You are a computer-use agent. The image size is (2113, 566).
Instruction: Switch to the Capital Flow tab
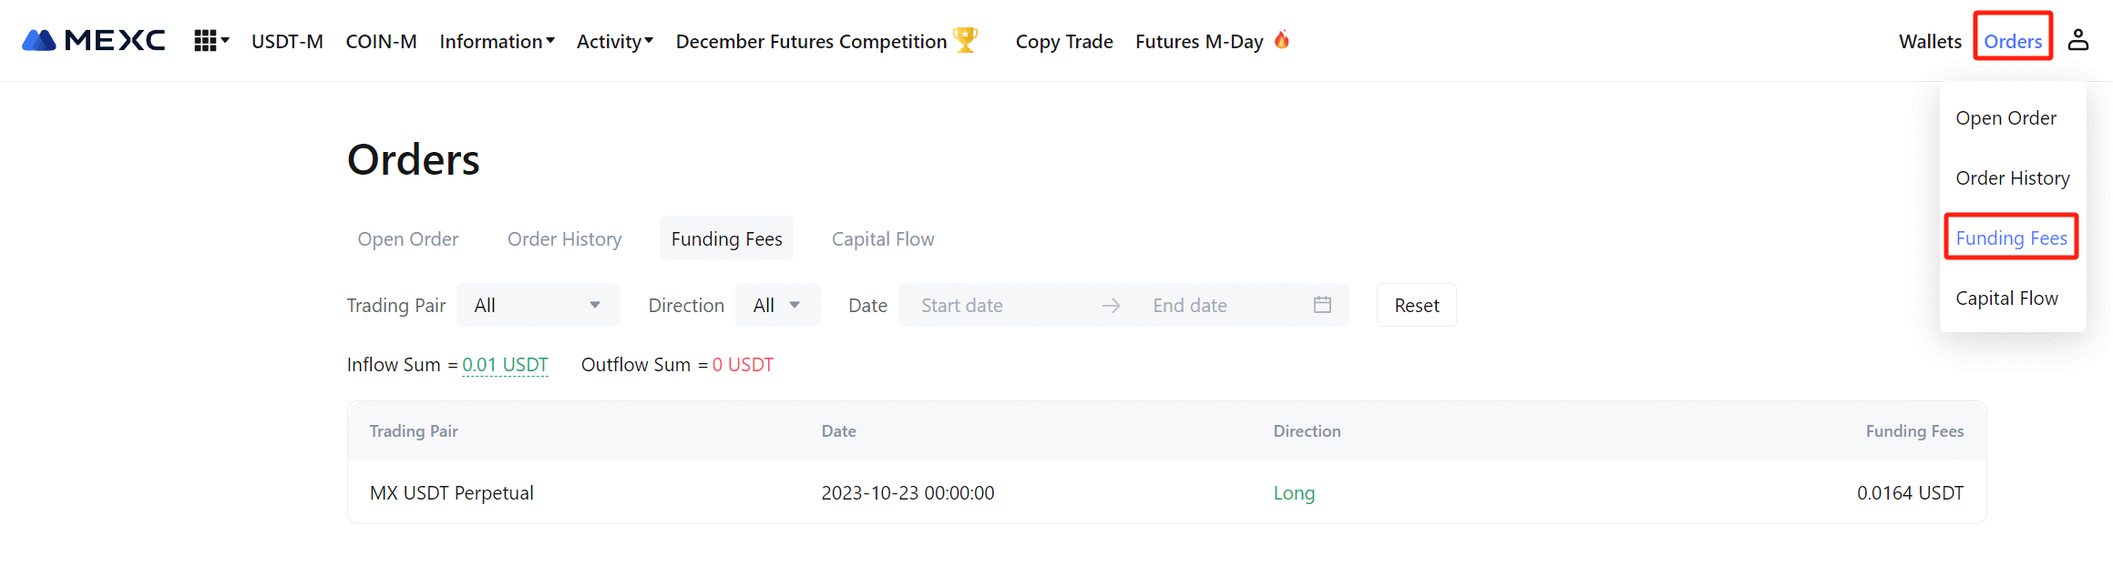882,238
